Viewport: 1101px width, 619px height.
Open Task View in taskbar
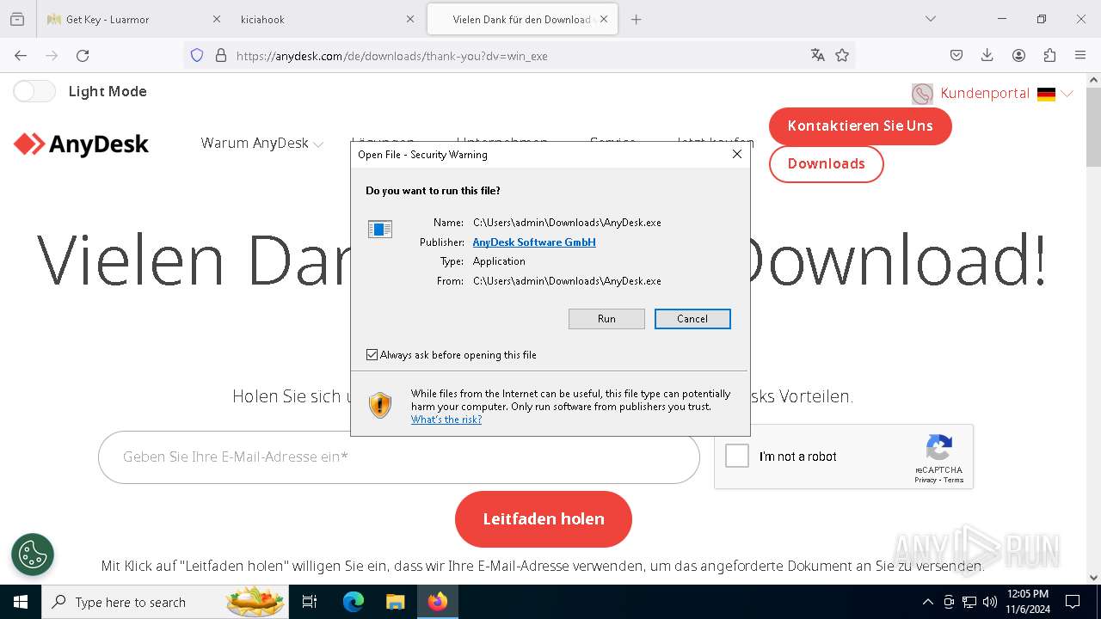pyautogui.click(x=310, y=602)
